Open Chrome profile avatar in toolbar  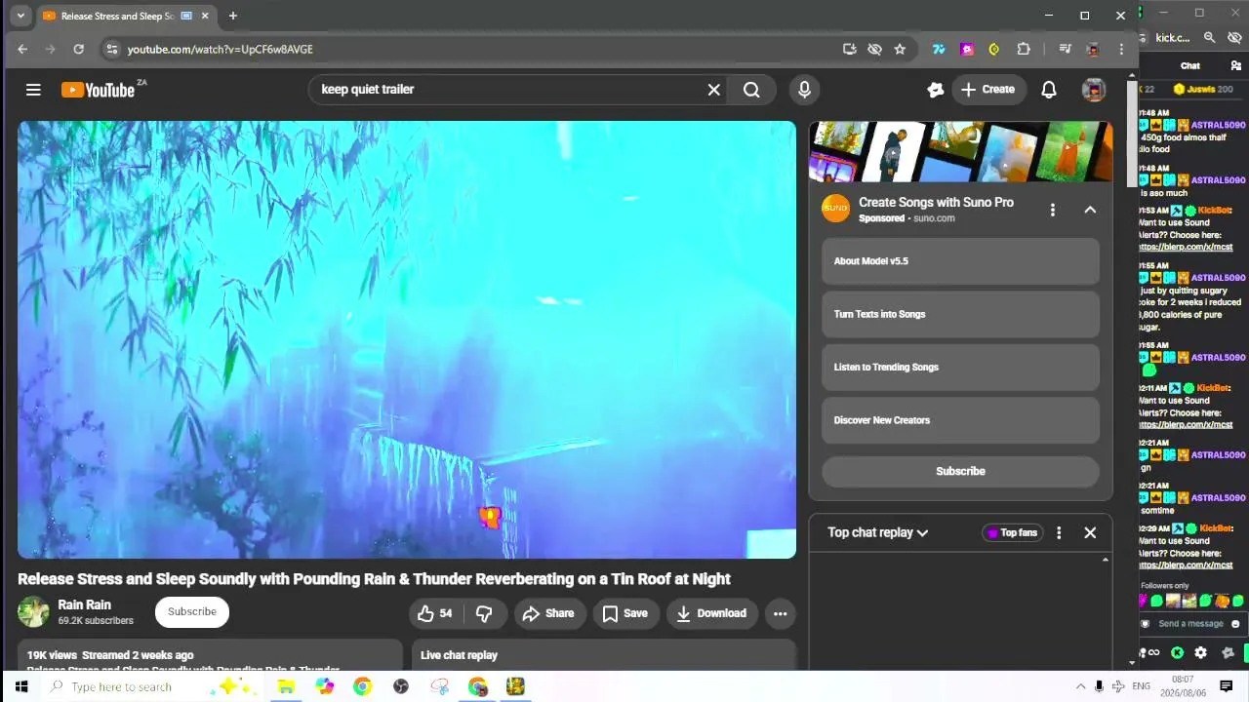[1093, 49]
